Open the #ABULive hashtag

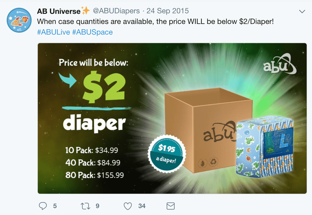click(x=54, y=32)
